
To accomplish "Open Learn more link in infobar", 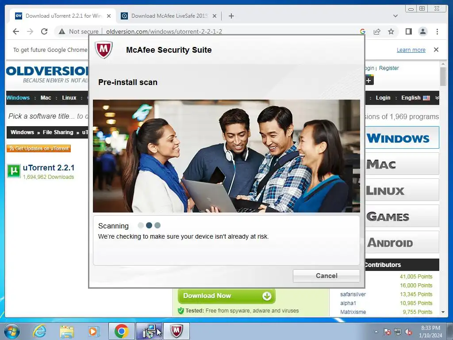I will [x=411, y=50].
